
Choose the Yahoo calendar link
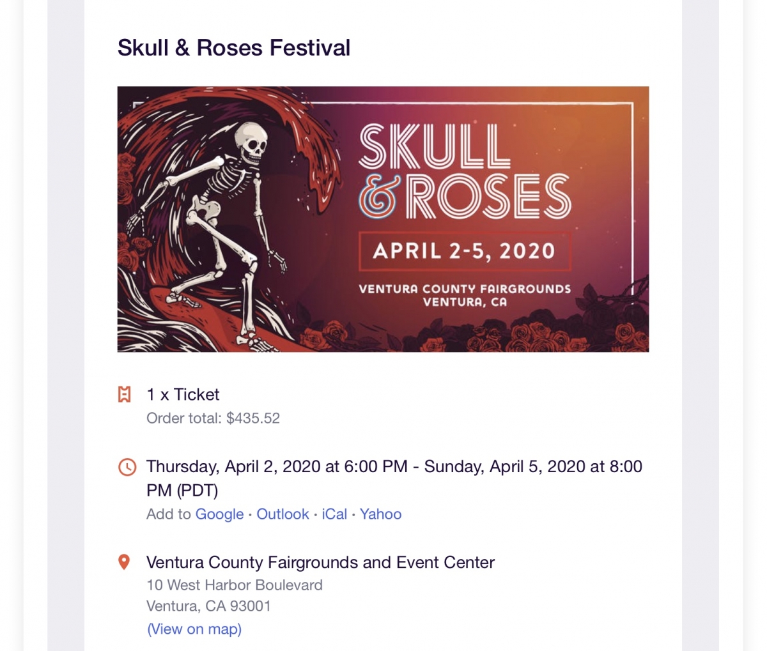point(381,514)
